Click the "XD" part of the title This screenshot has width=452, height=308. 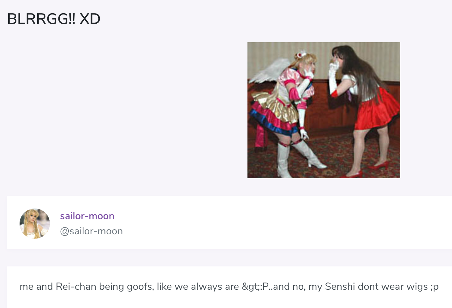tap(90, 19)
